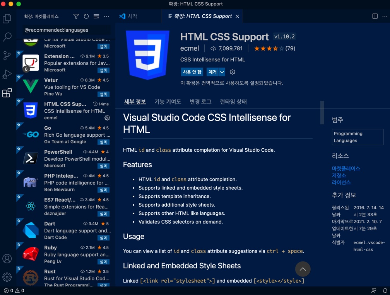The width and height of the screenshot is (390, 295).
Task: Open the Explorer view in activity bar
Action: point(7,19)
